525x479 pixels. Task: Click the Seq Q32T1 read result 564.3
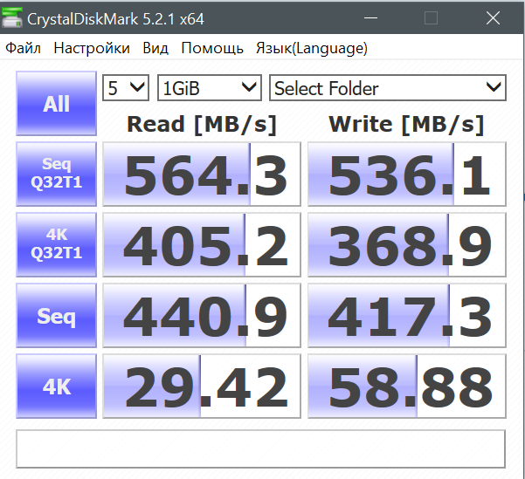tap(202, 174)
